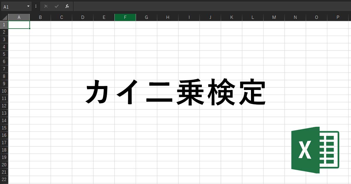The image size is (351, 184).
Task: Click the Cancel X icon in formula bar
Action: coord(46,6)
